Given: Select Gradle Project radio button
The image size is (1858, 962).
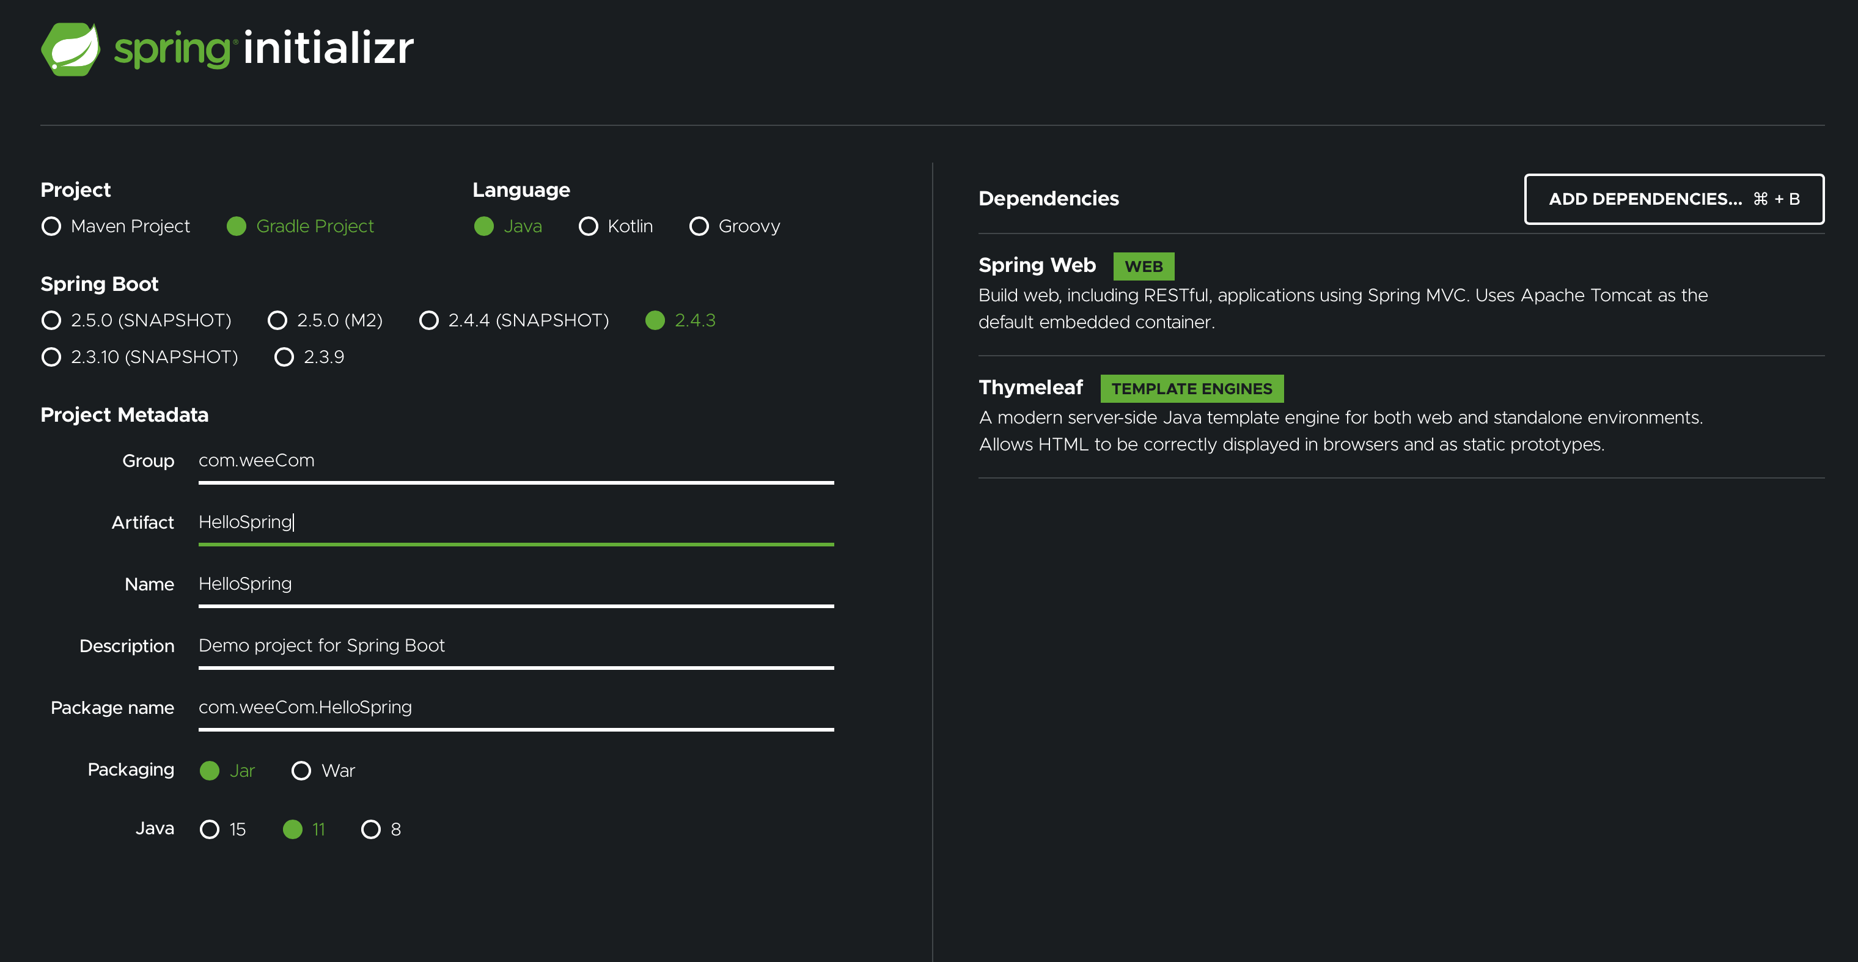Looking at the screenshot, I should pos(237,226).
